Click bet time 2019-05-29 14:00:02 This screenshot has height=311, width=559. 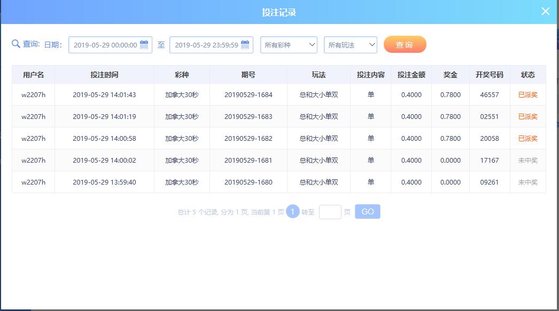[104, 160]
